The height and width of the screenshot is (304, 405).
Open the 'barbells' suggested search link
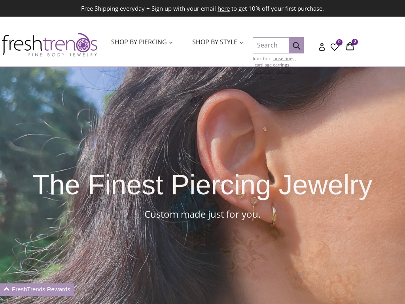pyautogui.click(x=263, y=71)
